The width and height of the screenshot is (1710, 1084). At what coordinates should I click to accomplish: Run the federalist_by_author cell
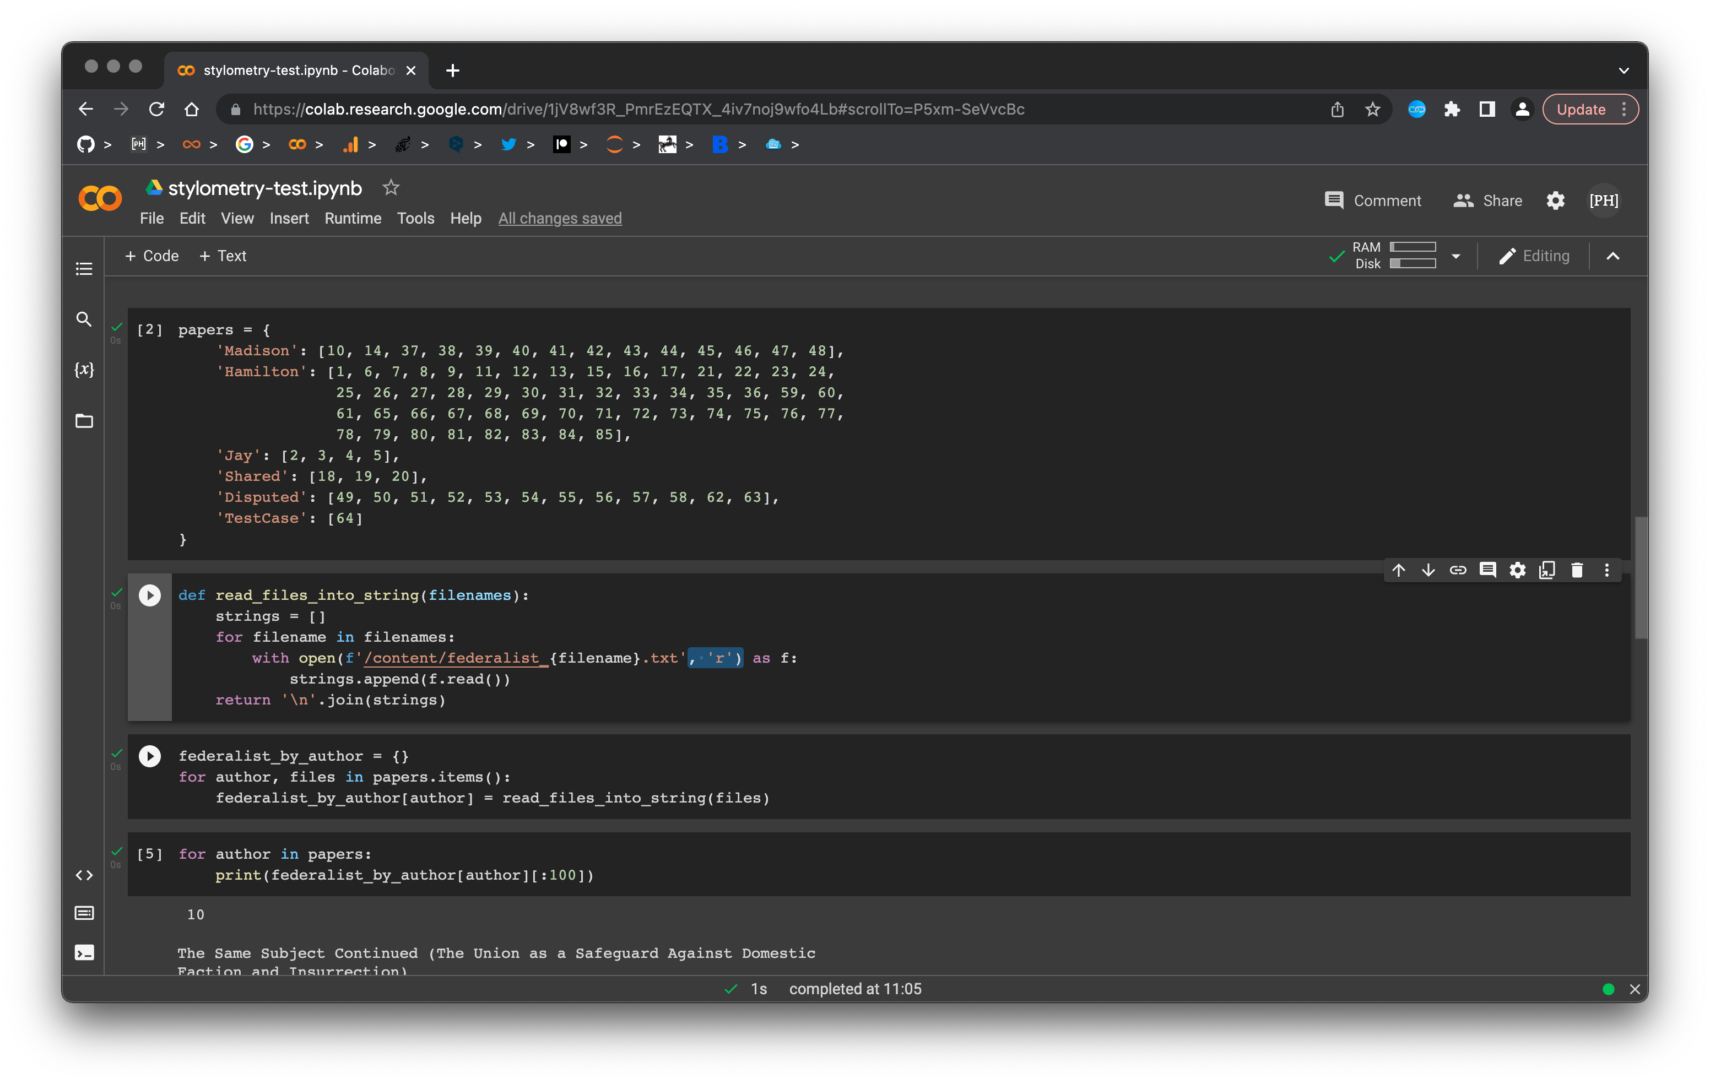(x=150, y=756)
